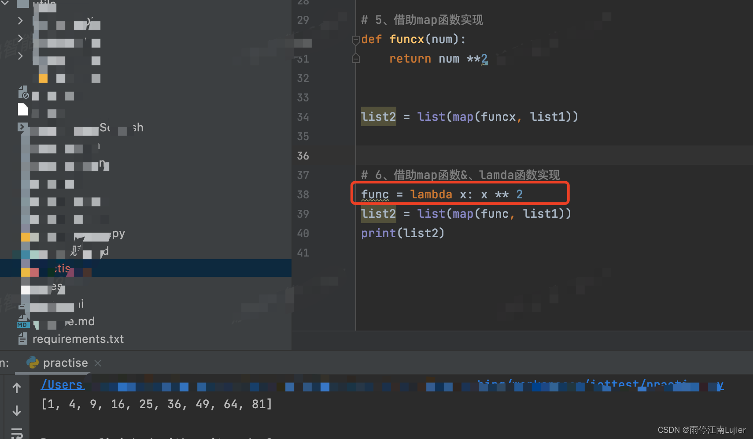
Task: Click the Python icon on practise tab
Action: pos(33,363)
